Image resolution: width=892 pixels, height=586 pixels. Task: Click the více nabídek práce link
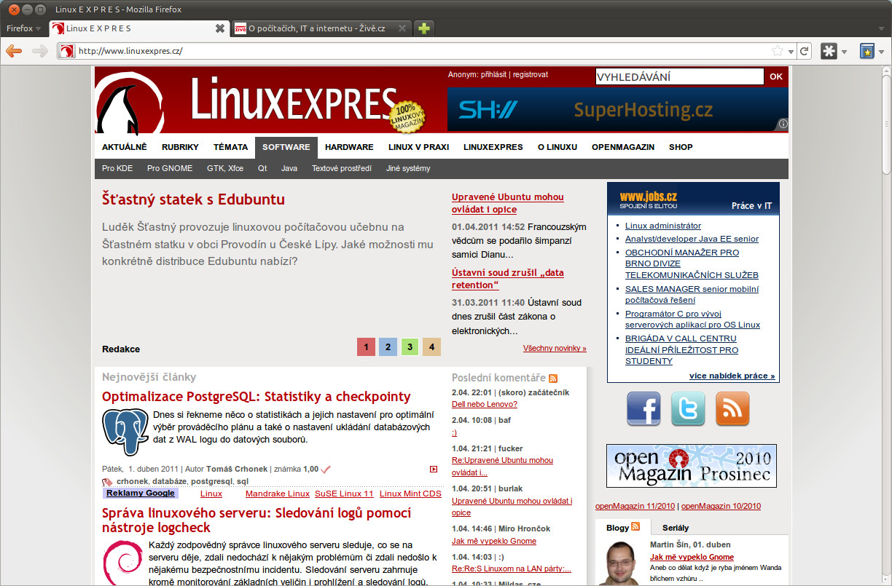tap(732, 376)
